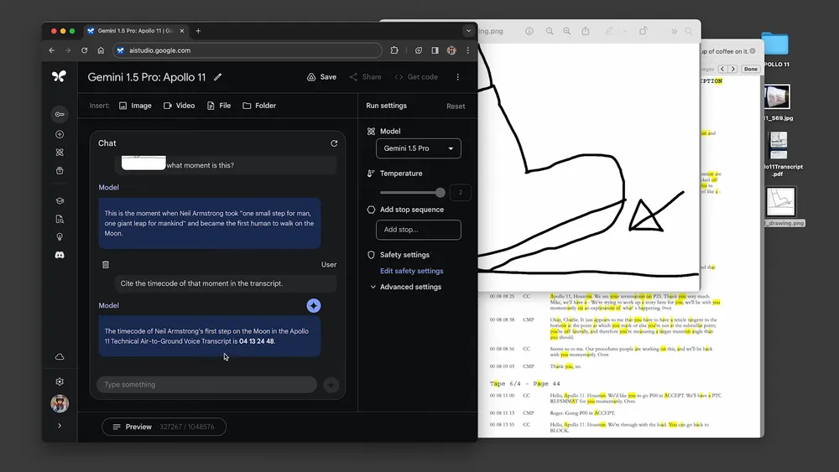This screenshot has width=839, height=472.
Task: Open settings gear in AI Studio sidebar
Action: [x=60, y=381]
